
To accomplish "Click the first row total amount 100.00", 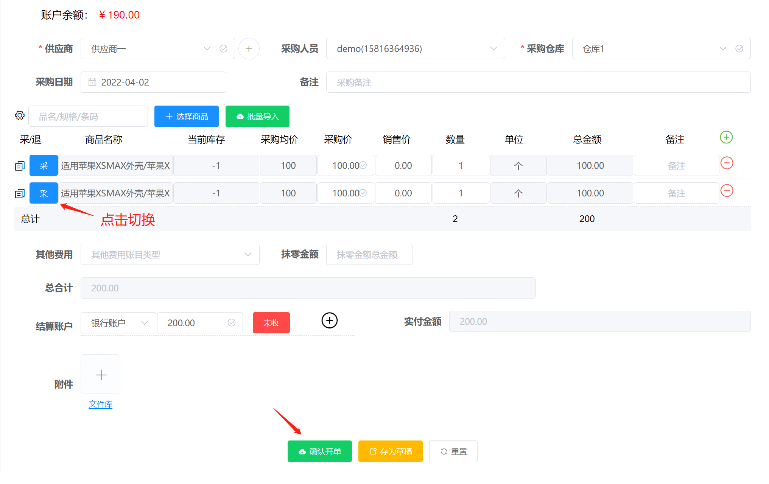I will coord(590,165).
